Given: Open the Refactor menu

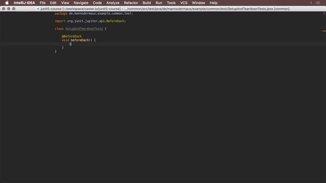Looking at the screenshot, I should (131, 3).
